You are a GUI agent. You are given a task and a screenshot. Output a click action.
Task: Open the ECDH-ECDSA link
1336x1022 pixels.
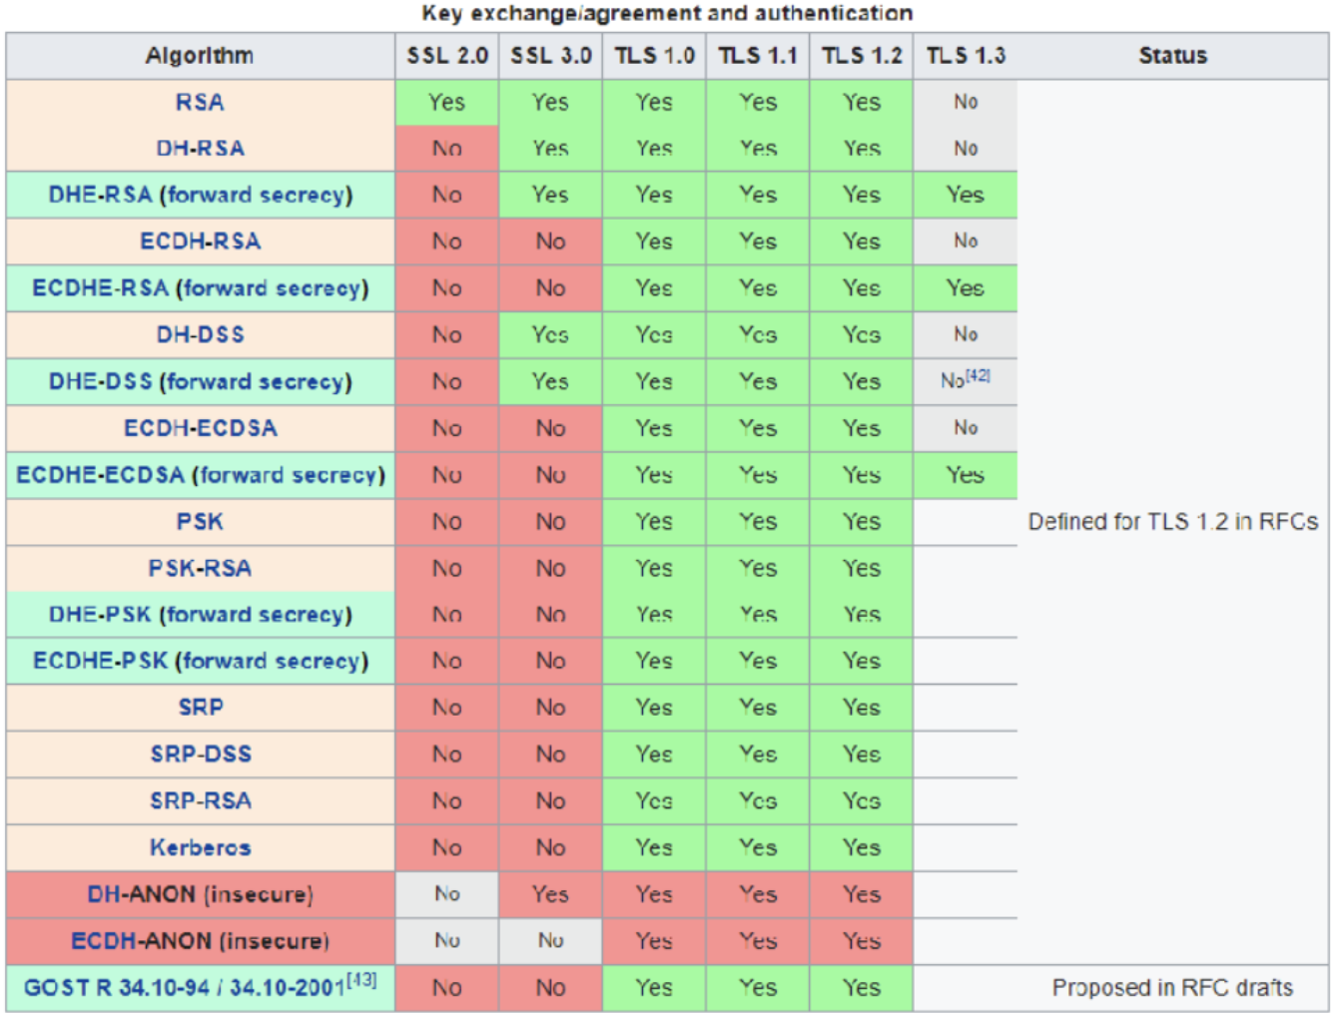(200, 428)
